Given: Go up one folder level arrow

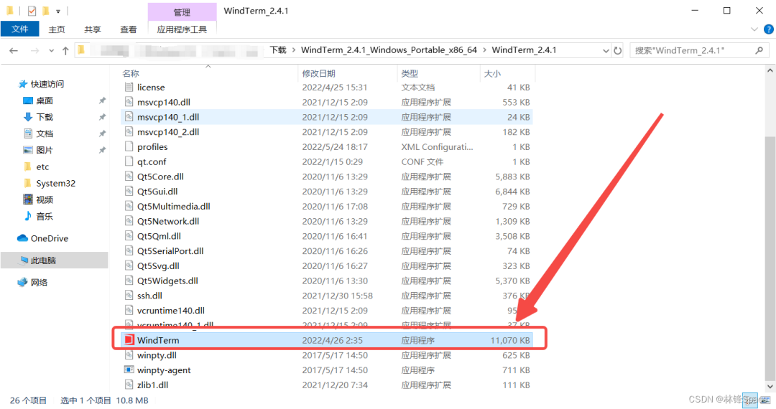Looking at the screenshot, I should [x=65, y=50].
